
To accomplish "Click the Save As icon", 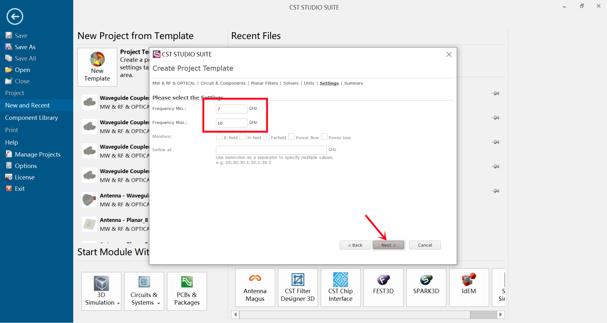I will point(9,47).
